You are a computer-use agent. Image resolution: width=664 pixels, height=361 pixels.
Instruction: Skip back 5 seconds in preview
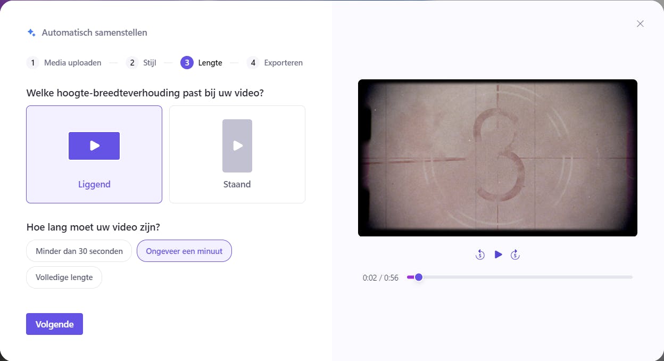(x=480, y=255)
